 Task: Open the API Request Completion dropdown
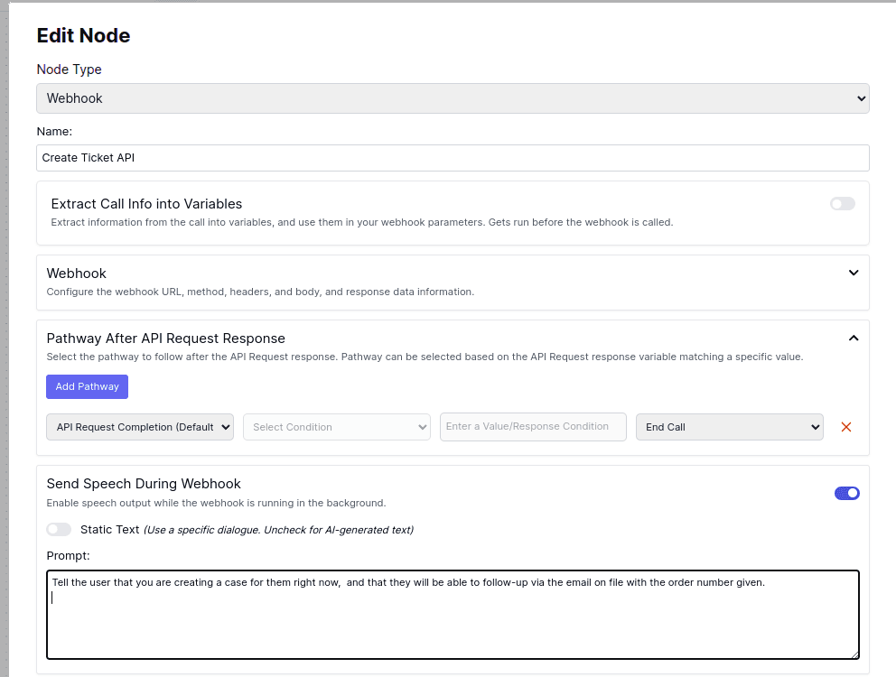coord(140,427)
